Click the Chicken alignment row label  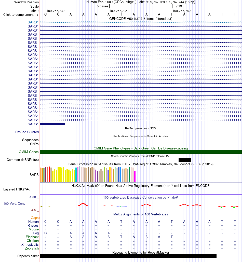point(33,241)
